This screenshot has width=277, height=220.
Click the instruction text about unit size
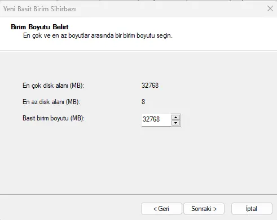[98, 35]
